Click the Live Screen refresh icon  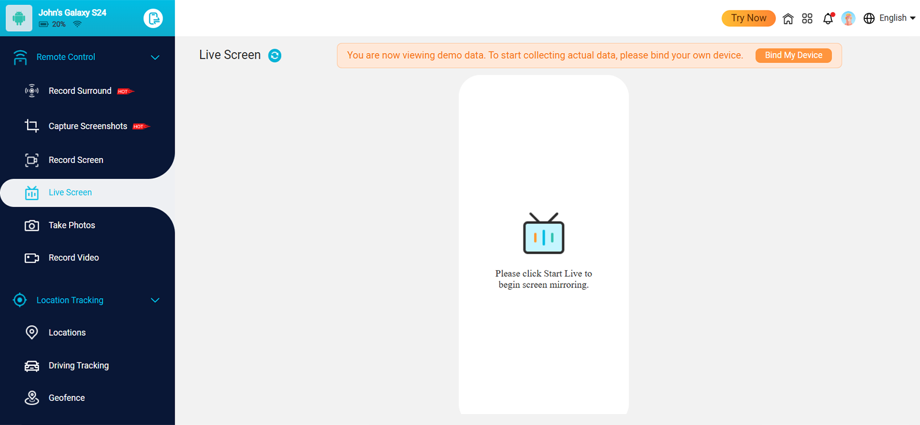pos(275,55)
